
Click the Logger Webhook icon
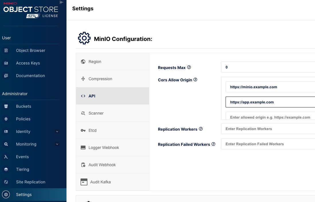[x=83, y=148]
